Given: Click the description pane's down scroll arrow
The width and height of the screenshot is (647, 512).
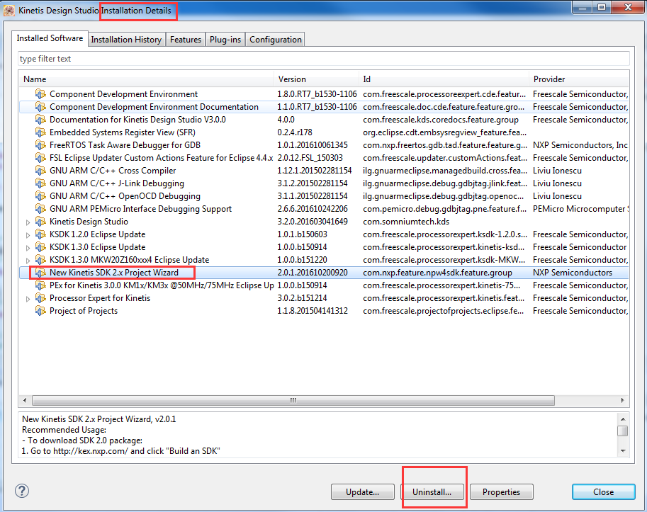Looking at the screenshot, I should click(623, 450).
